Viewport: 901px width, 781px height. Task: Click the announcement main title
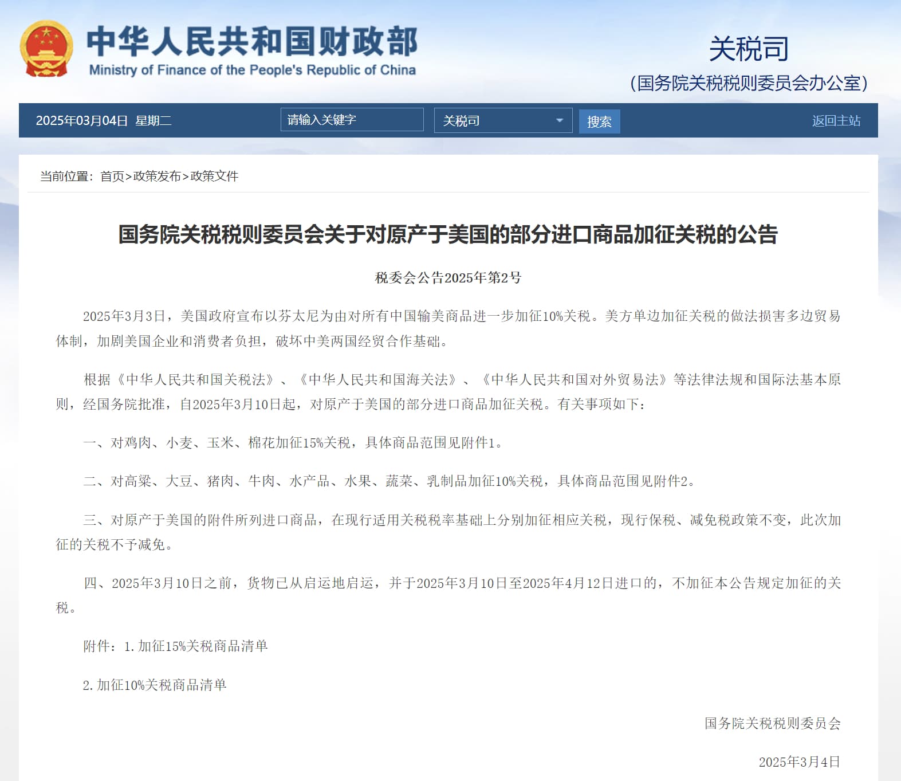(x=448, y=234)
